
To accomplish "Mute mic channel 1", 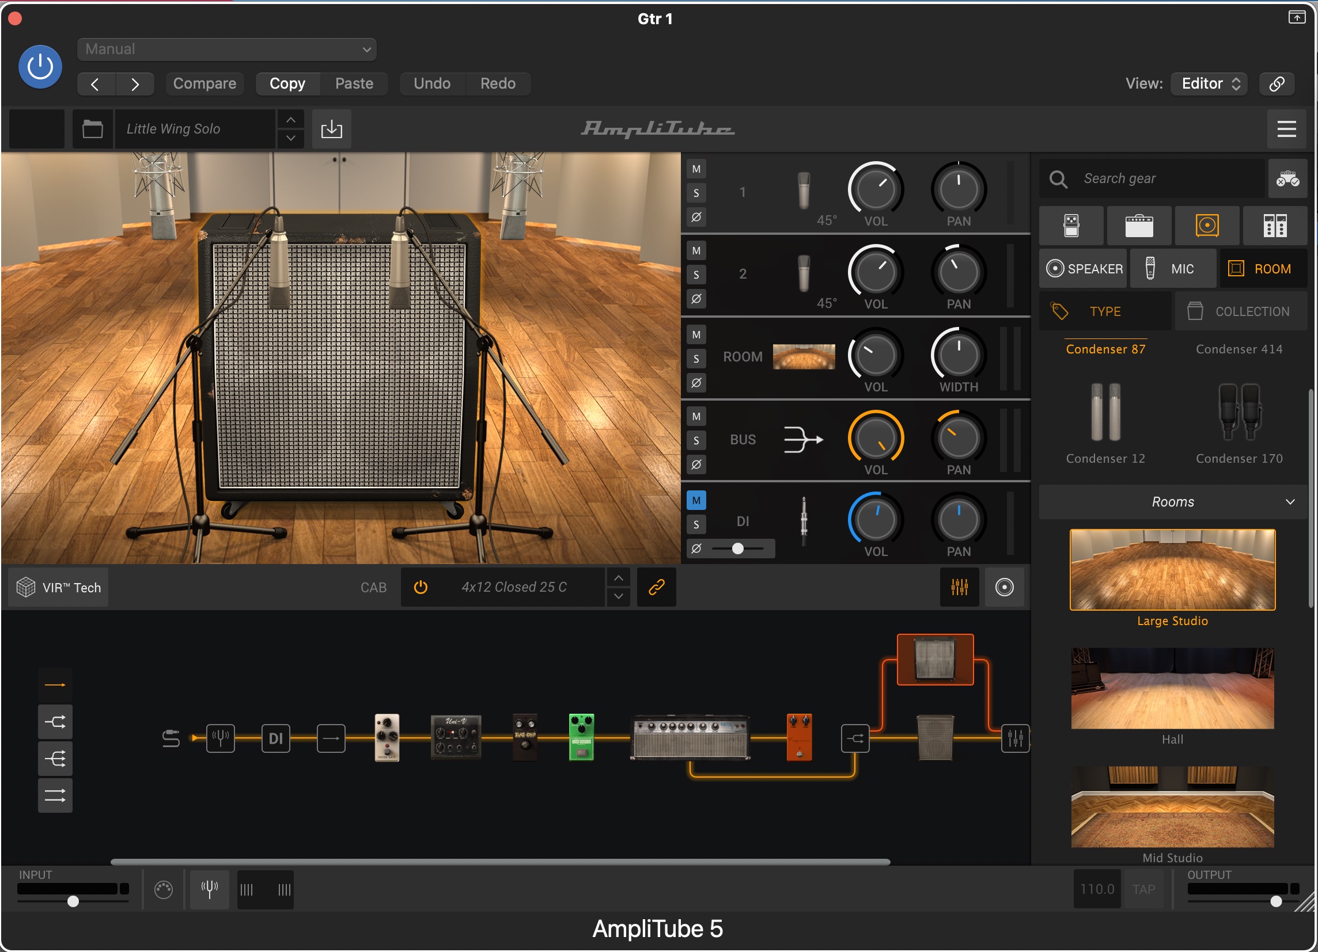I will [x=696, y=169].
